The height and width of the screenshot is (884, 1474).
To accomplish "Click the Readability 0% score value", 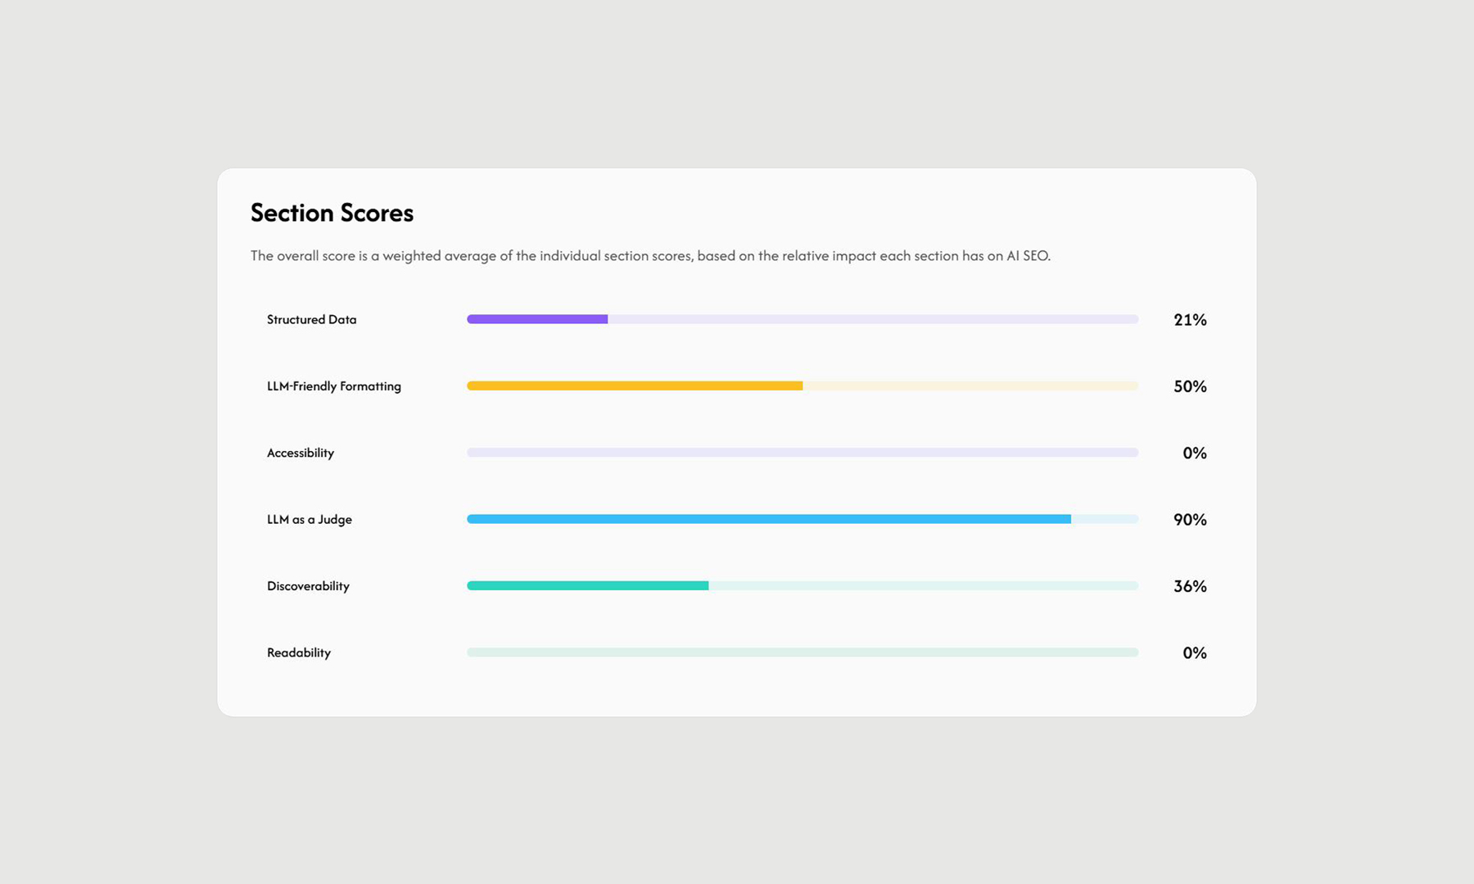I will 1194,653.
